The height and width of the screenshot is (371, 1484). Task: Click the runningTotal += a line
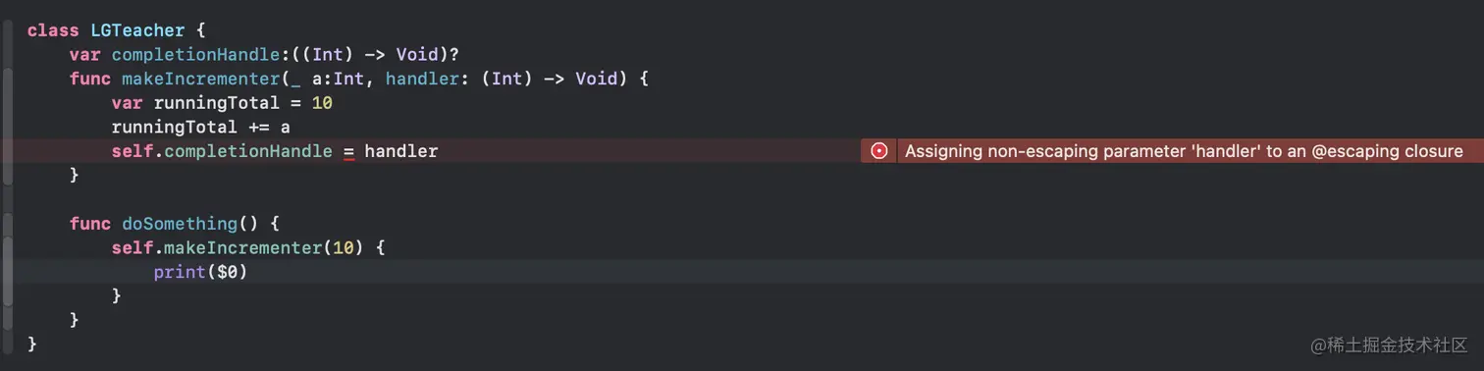tap(201, 127)
